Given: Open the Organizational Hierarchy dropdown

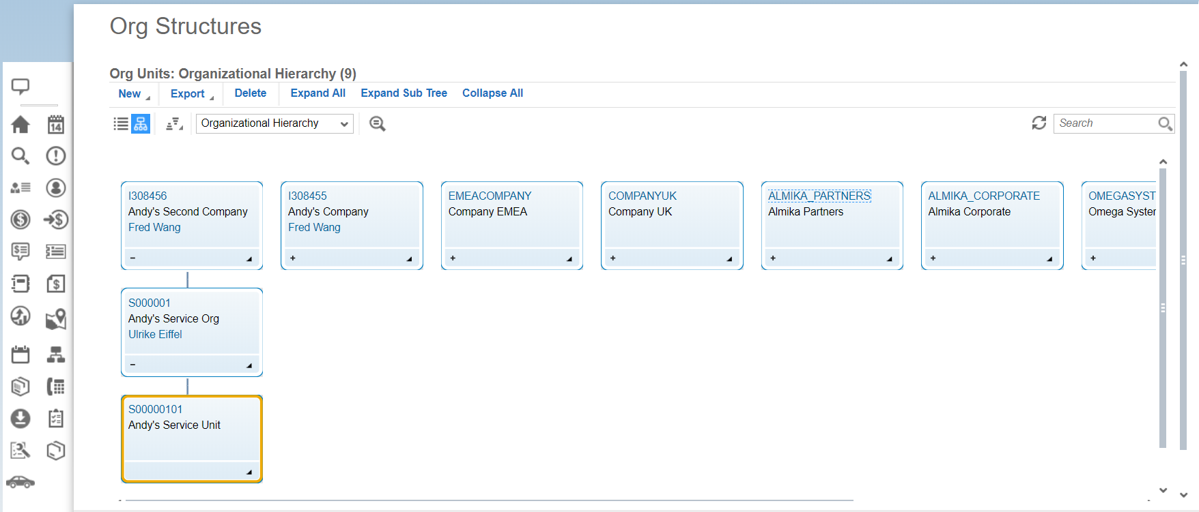Looking at the screenshot, I should 274,123.
